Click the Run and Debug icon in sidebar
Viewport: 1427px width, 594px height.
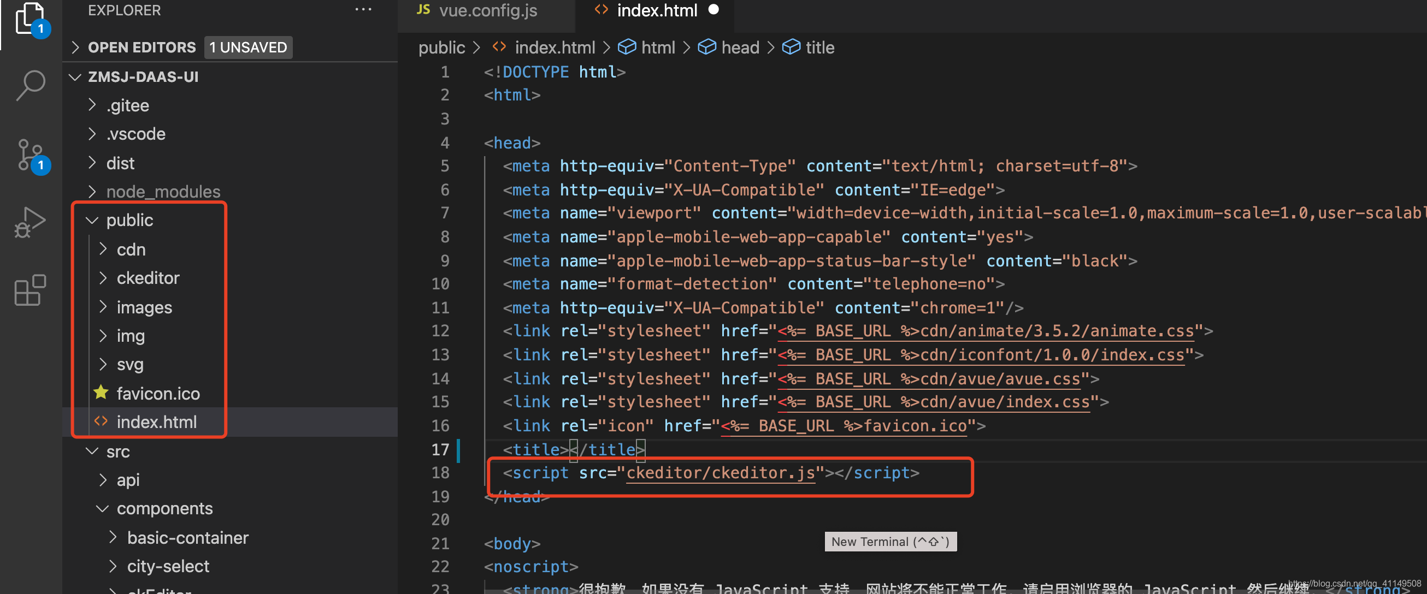point(26,225)
